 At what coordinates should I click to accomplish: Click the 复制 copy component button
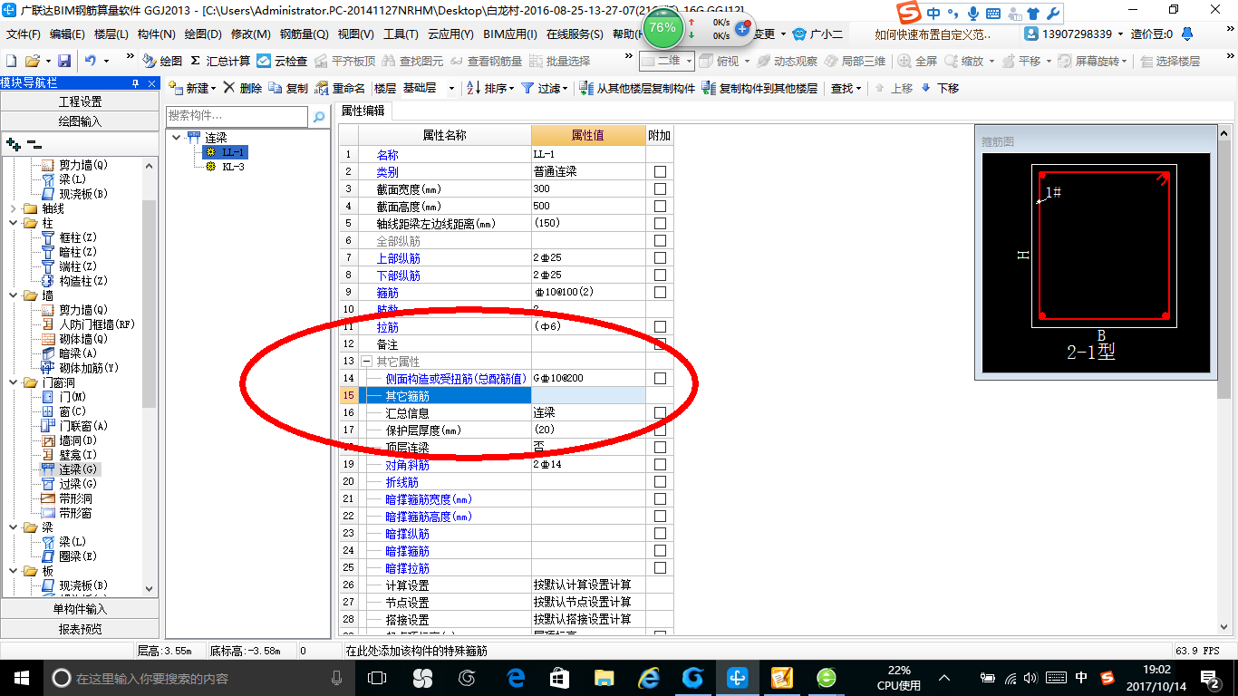point(289,88)
